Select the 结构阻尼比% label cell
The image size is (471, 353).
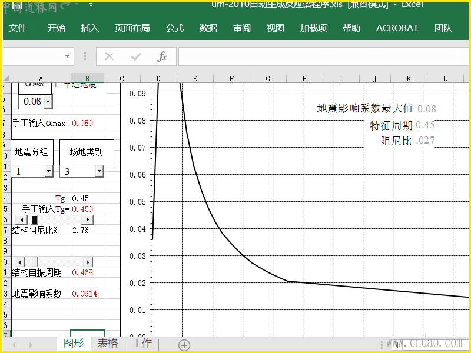click(x=41, y=230)
